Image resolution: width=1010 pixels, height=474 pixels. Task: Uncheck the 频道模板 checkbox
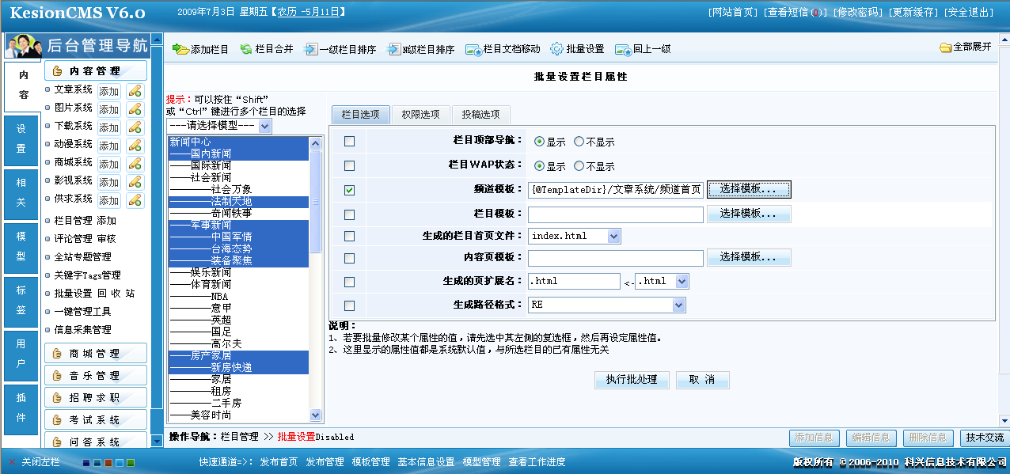[x=349, y=190]
